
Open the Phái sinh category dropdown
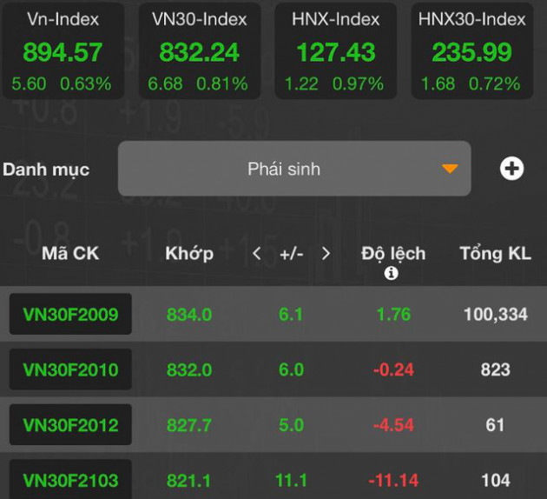tap(294, 169)
